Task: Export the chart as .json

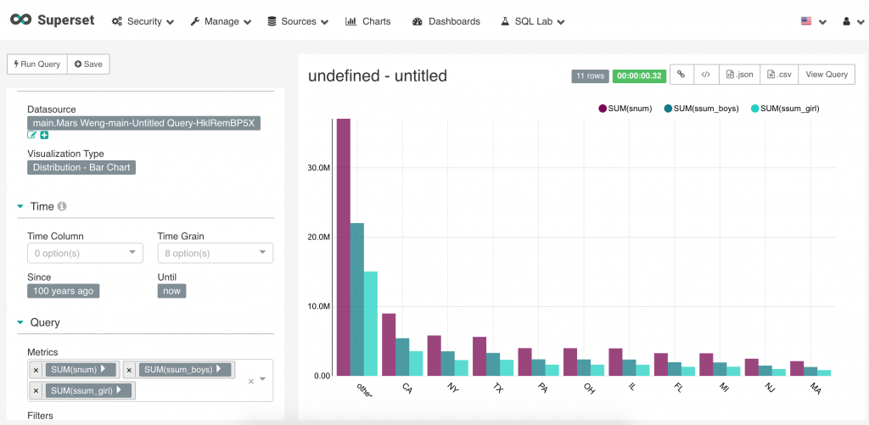Action: point(739,75)
